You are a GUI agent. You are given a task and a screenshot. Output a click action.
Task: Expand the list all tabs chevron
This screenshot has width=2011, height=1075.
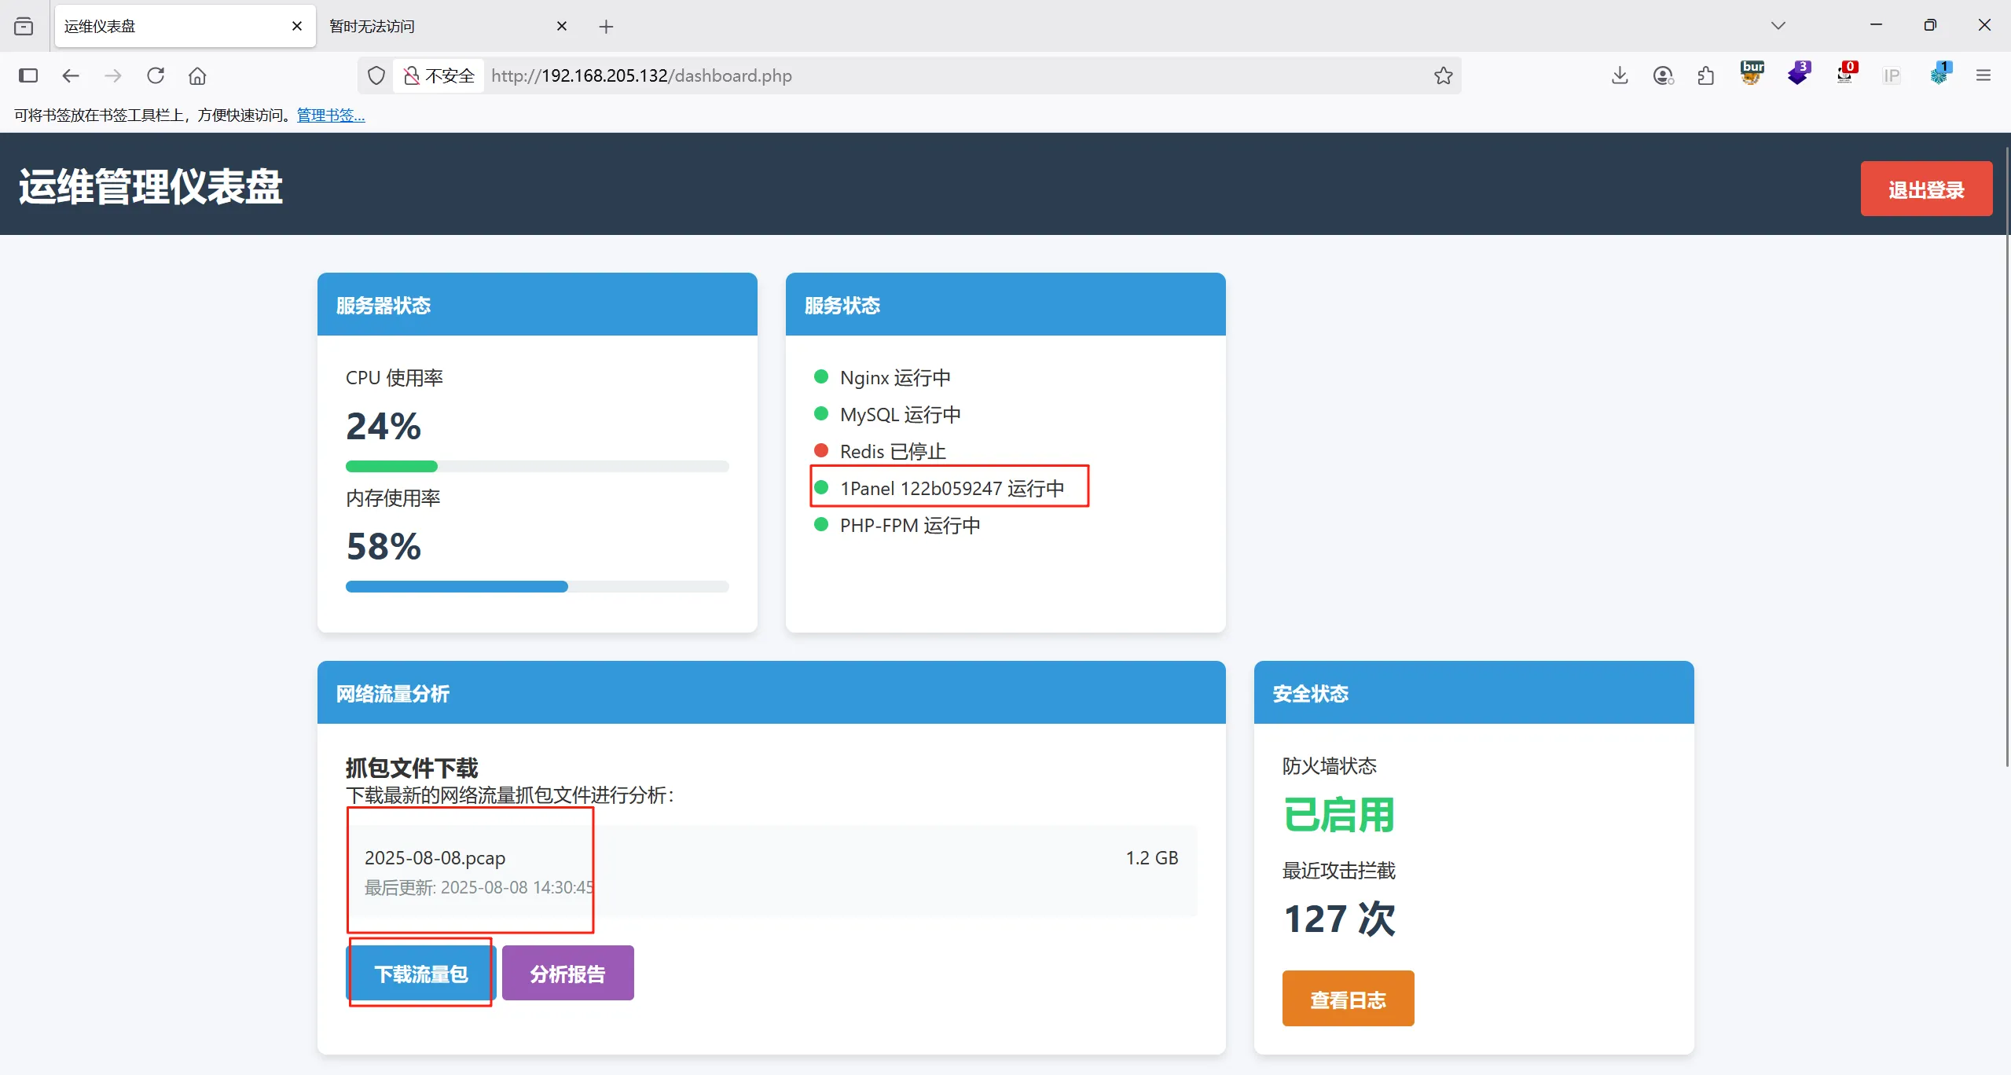coord(1778,25)
